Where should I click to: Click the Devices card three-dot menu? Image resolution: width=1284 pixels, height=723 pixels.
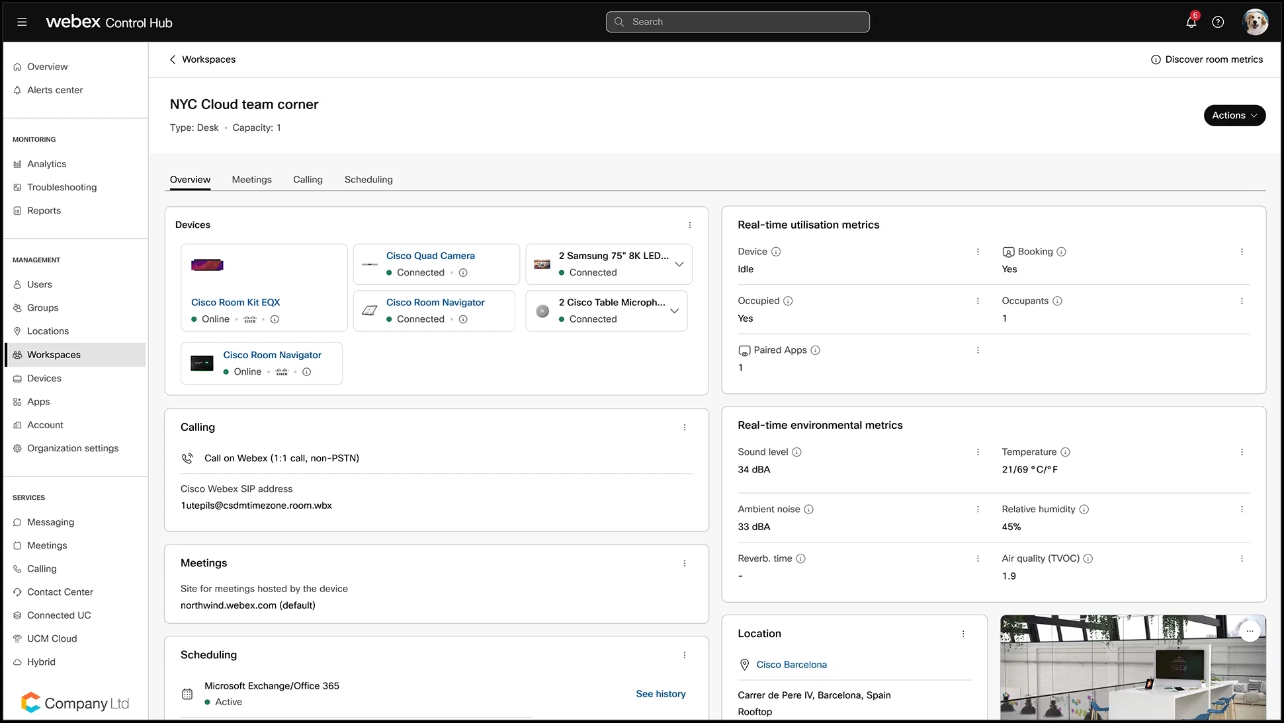click(690, 225)
